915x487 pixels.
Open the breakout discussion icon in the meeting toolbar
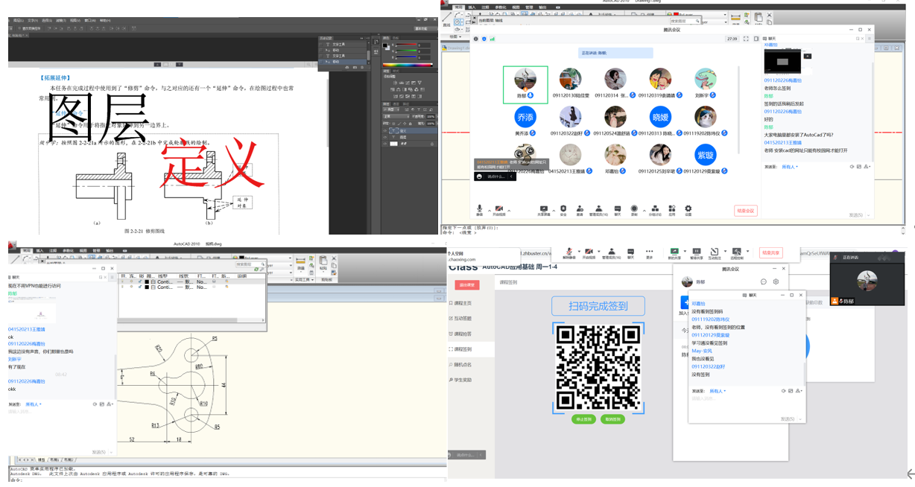(x=653, y=209)
